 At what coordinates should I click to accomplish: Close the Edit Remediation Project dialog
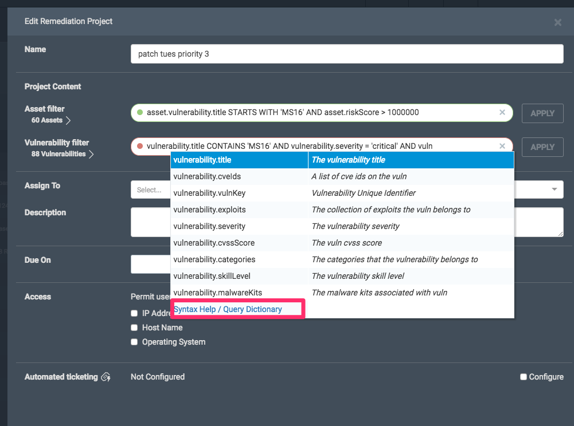point(557,22)
